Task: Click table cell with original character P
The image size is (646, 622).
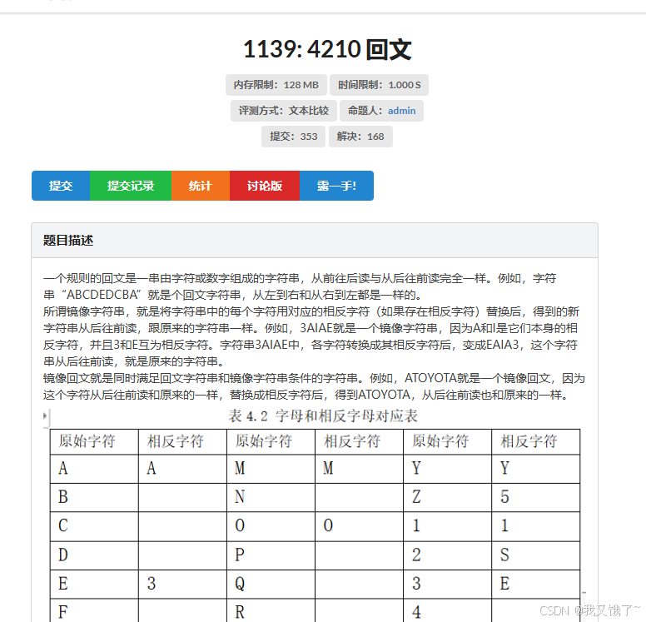Action: 271,555
